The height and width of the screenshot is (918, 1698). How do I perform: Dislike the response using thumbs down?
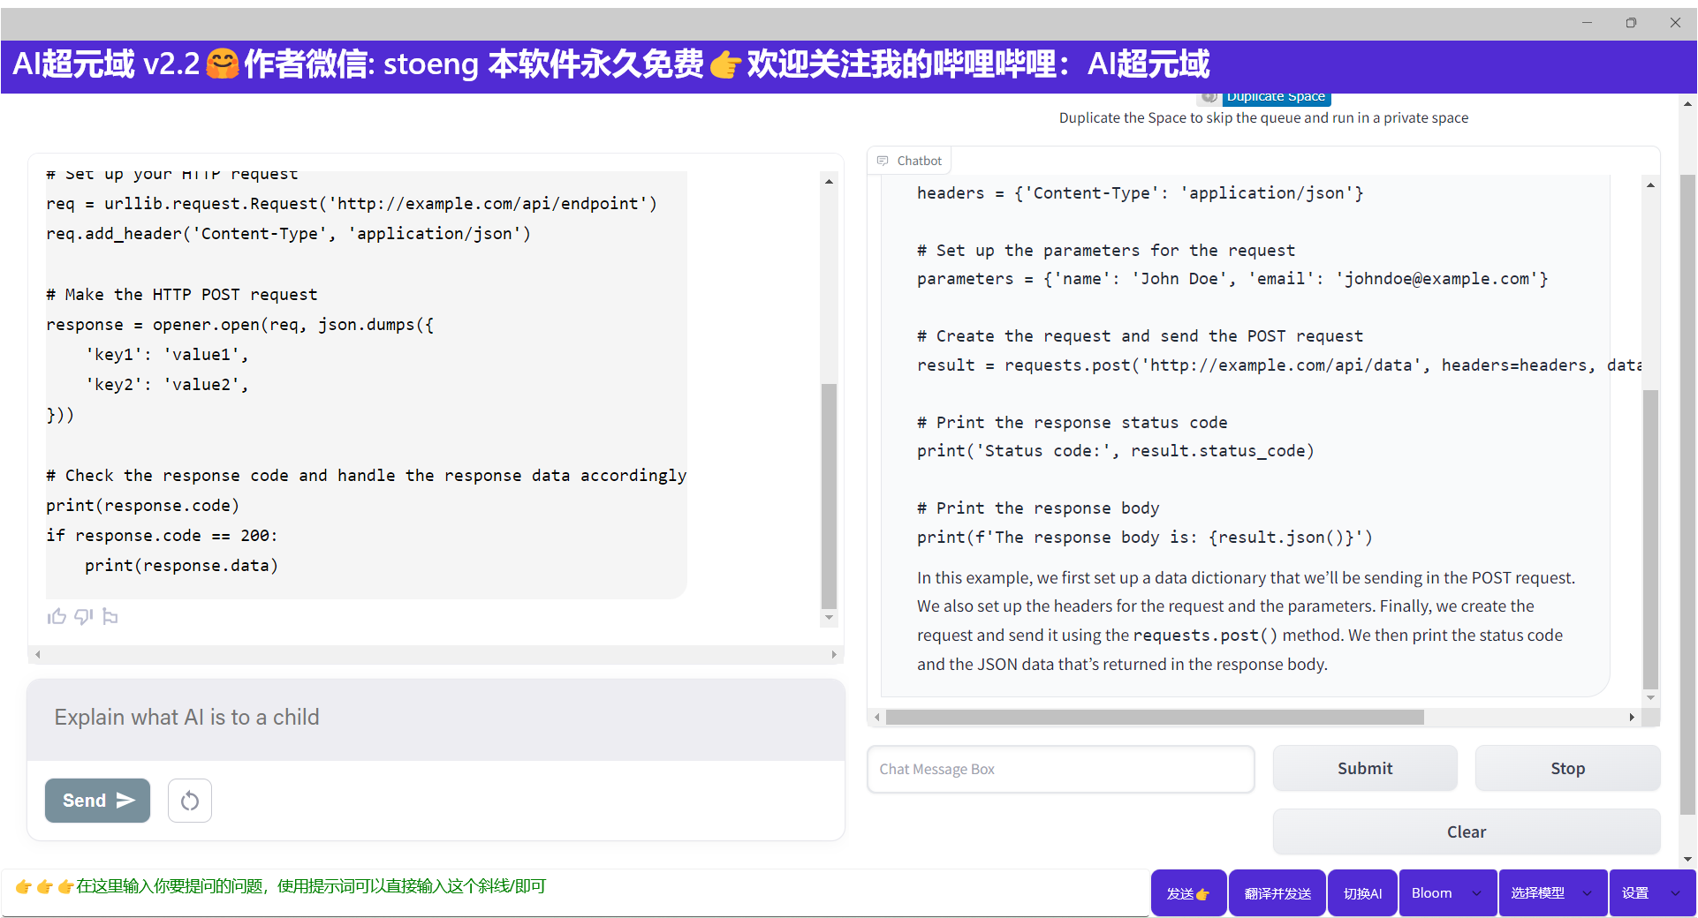[x=83, y=616]
